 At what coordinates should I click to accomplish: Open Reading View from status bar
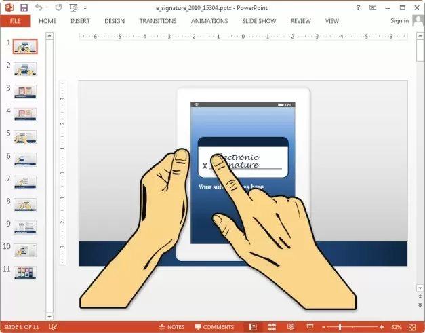pyautogui.click(x=289, y=327)
